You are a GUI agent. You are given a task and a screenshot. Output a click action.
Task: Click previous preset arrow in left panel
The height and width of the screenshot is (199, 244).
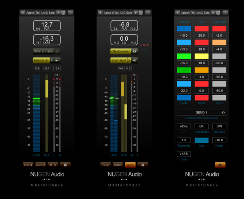coord(22,13)
